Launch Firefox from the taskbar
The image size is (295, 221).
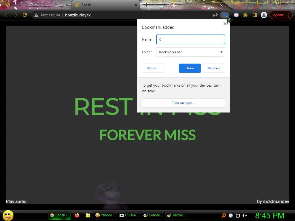[77, 215]
